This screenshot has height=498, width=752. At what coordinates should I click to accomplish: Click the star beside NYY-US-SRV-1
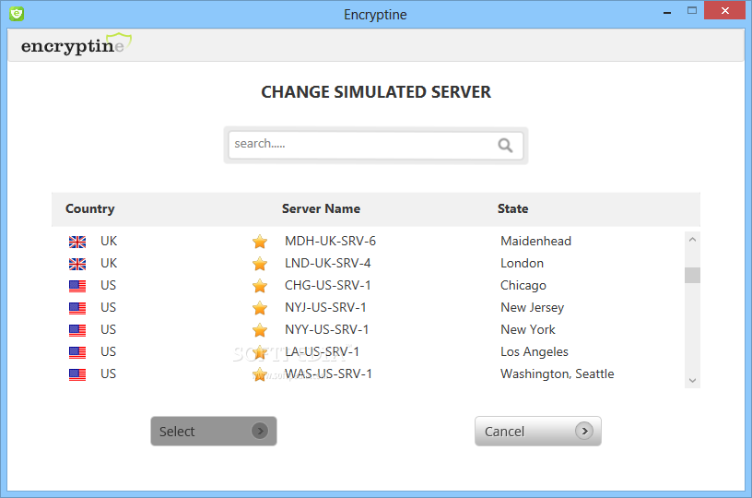(x=260, y=329)
